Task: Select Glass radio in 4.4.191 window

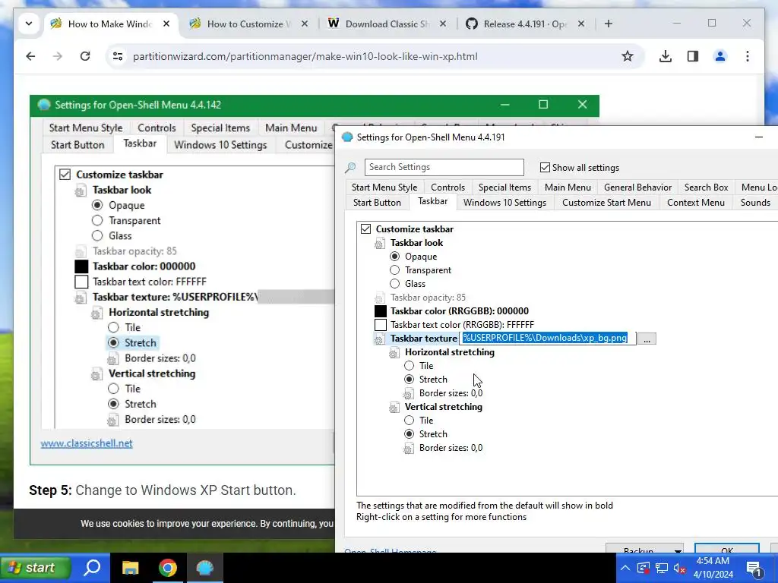Action: point(394,284)
